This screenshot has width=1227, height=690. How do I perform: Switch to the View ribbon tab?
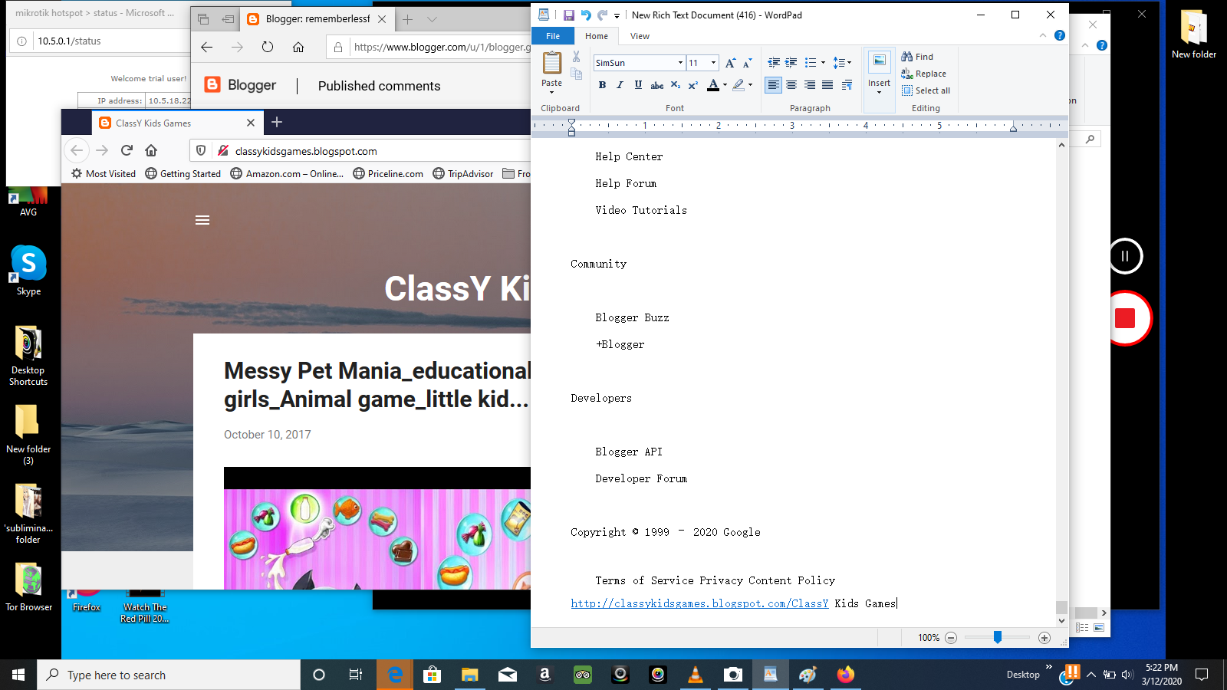pos(640,36)
